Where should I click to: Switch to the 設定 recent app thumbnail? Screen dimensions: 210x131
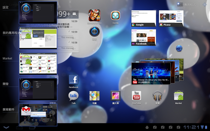38,13
